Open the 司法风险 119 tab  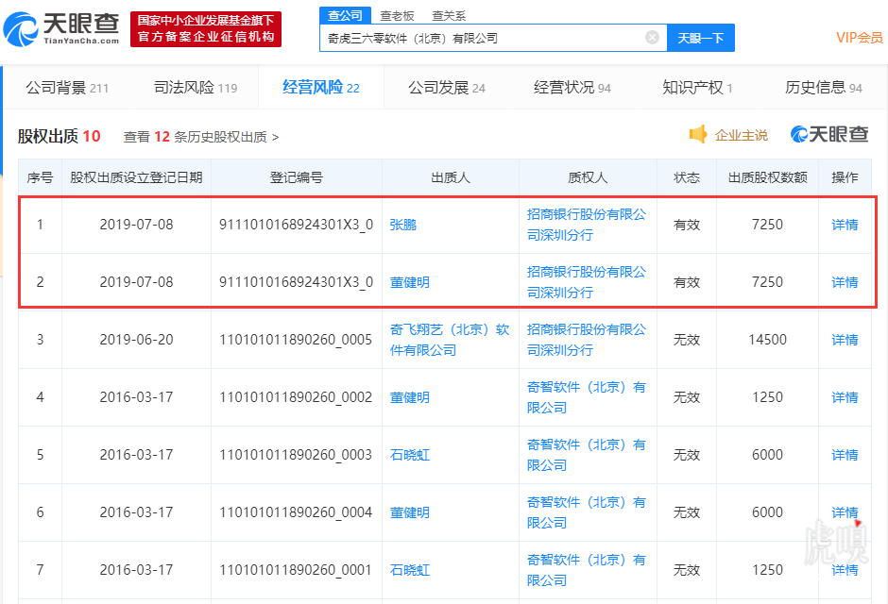tap(196, 88)
